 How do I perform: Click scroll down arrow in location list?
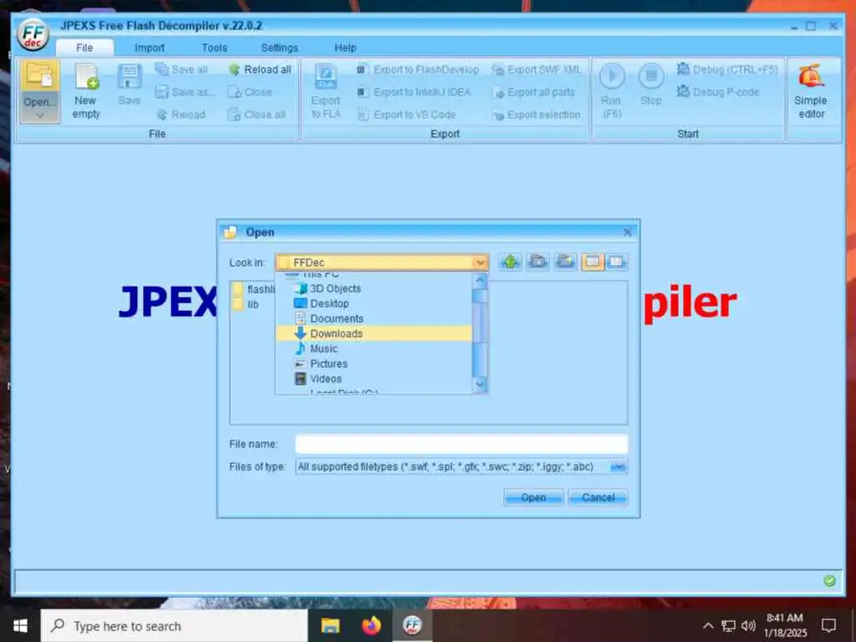(x=480, y=385)
